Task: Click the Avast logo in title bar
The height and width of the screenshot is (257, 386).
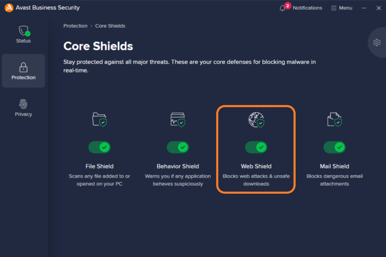Action: (9, 8)
